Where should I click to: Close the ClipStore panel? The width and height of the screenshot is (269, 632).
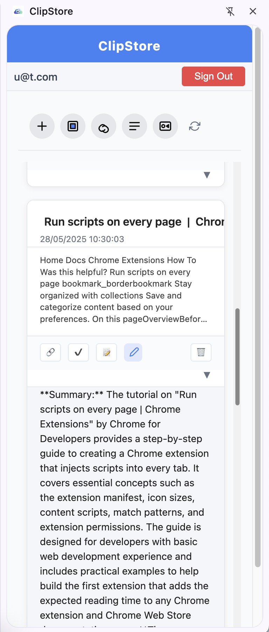[x=253, y=12]
